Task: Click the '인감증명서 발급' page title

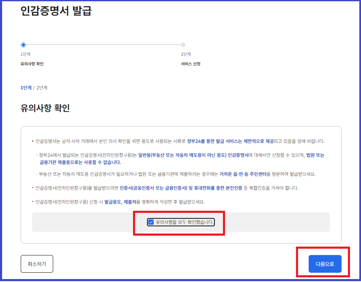Action: tap(56, 11)
